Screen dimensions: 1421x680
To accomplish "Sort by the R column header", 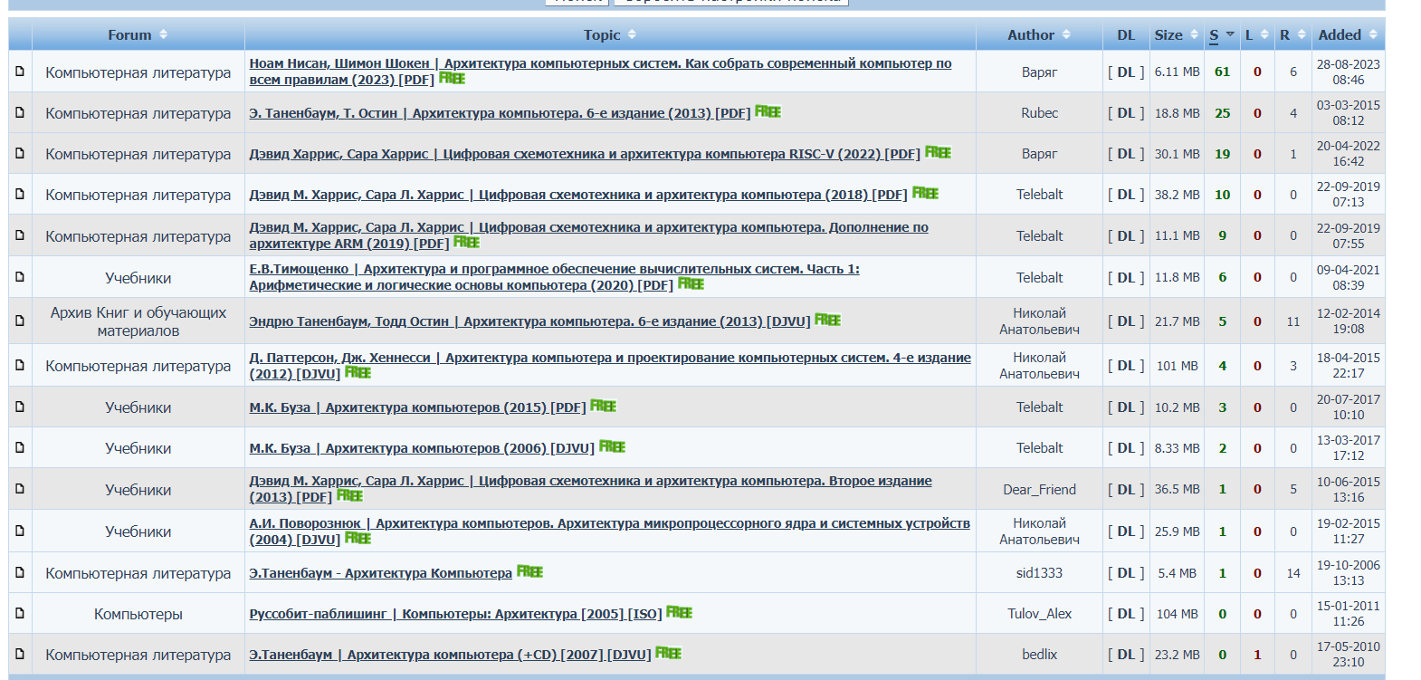I will [1292, 34].
